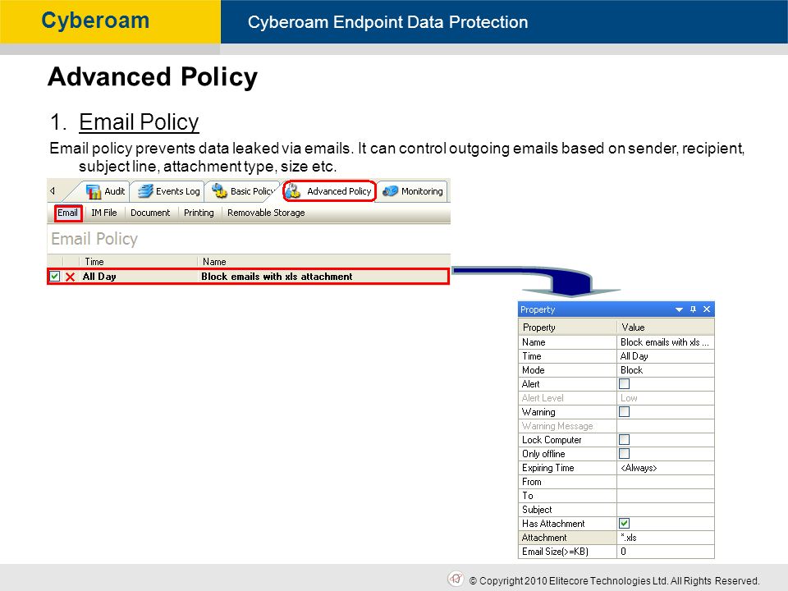The width and height of the screenshot is (788, 591).
Task: Open the Time value 'All Day' in the Property panel
Action: (666, 356)
